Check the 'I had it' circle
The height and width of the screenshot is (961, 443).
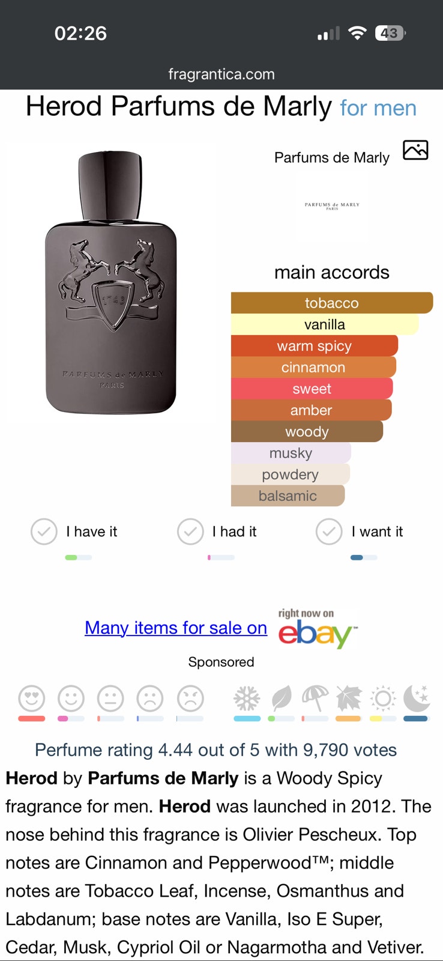tap(190, 532)
